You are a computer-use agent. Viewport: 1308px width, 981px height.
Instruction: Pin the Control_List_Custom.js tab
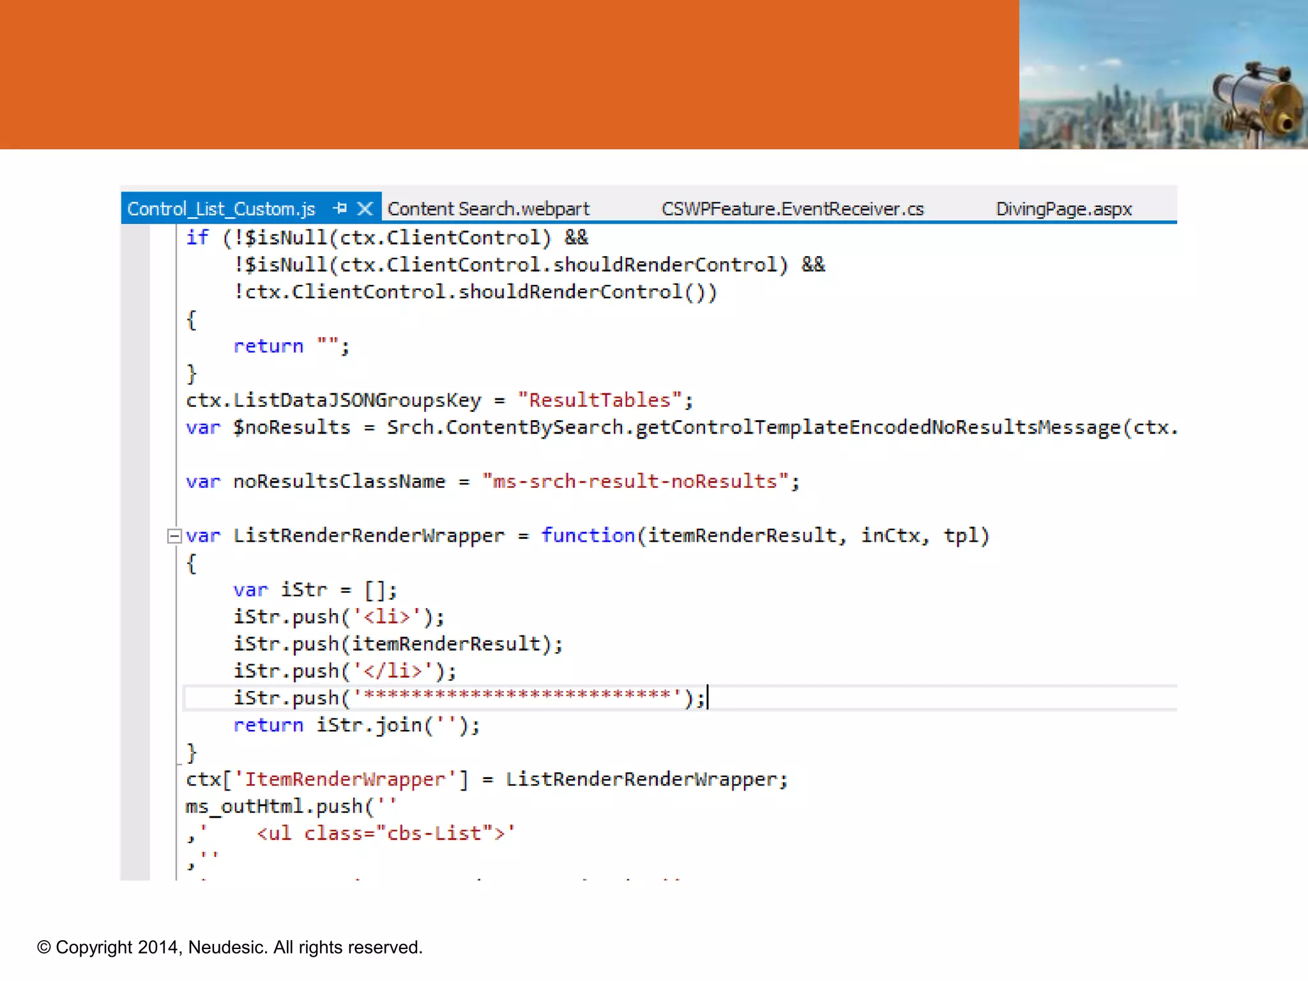coord(340,208)
